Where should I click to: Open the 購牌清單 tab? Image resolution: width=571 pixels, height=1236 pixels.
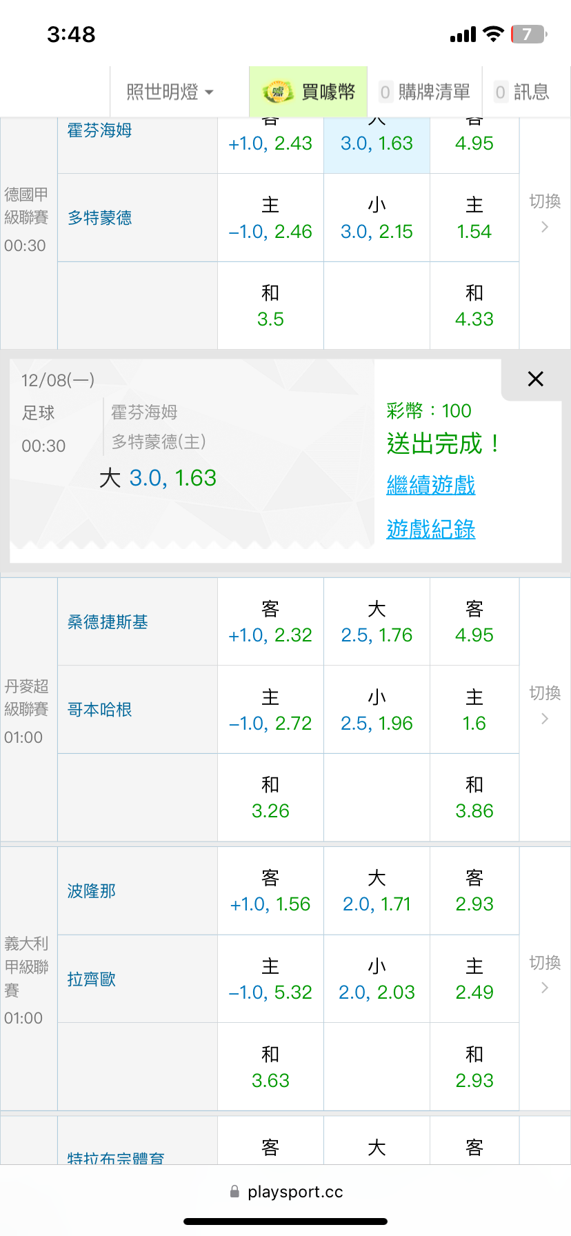[x=425, y=92]
